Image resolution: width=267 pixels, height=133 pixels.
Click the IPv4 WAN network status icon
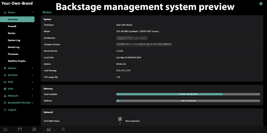click(120, 119)
